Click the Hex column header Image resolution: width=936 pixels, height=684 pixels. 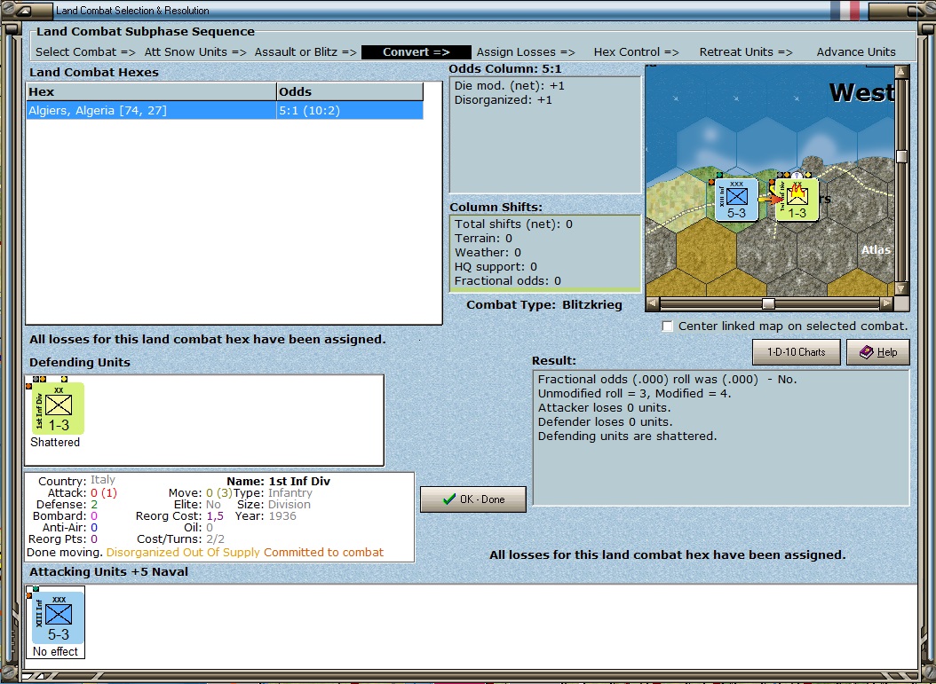151,92
